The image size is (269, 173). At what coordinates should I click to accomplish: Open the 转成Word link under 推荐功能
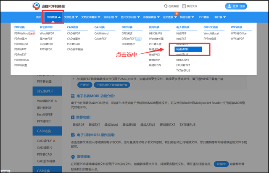tap(111, 125)
